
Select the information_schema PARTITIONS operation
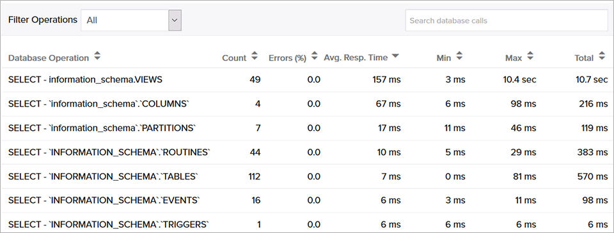pos(102,128)
